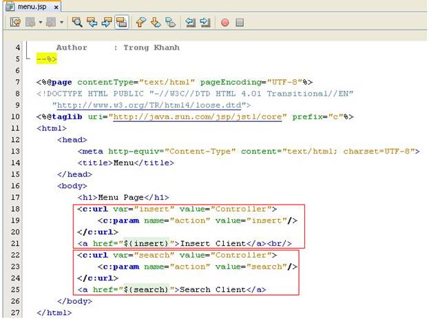
Task: Click the ${insert} expression
Action: point(146,243)
